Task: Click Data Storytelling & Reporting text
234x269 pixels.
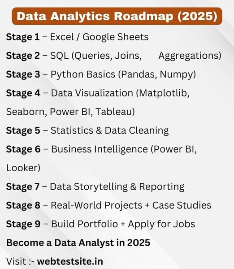Action: point(117,187)
